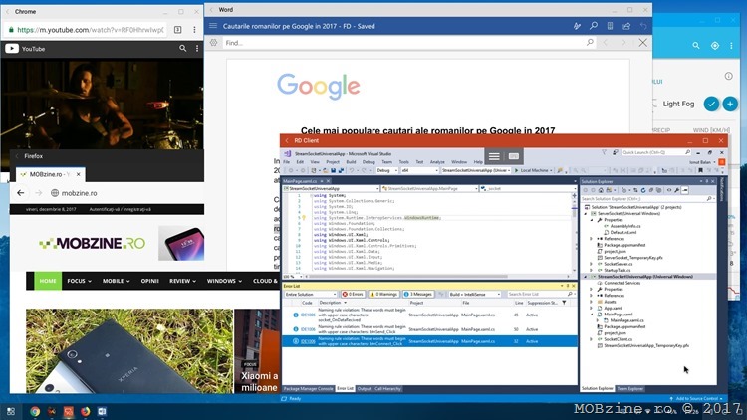Click the Quick Launch search box

point(656,152)
